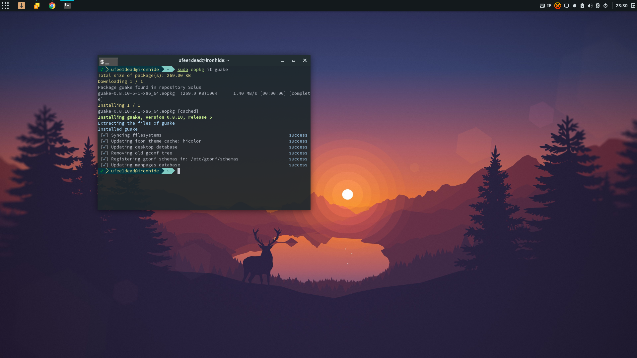The width and height of the screenshot is (637, 358).
Task: Click 'guake-0.8.10-5-1-x86_64.eopkg [cached]' line
Action: [148, 111]
